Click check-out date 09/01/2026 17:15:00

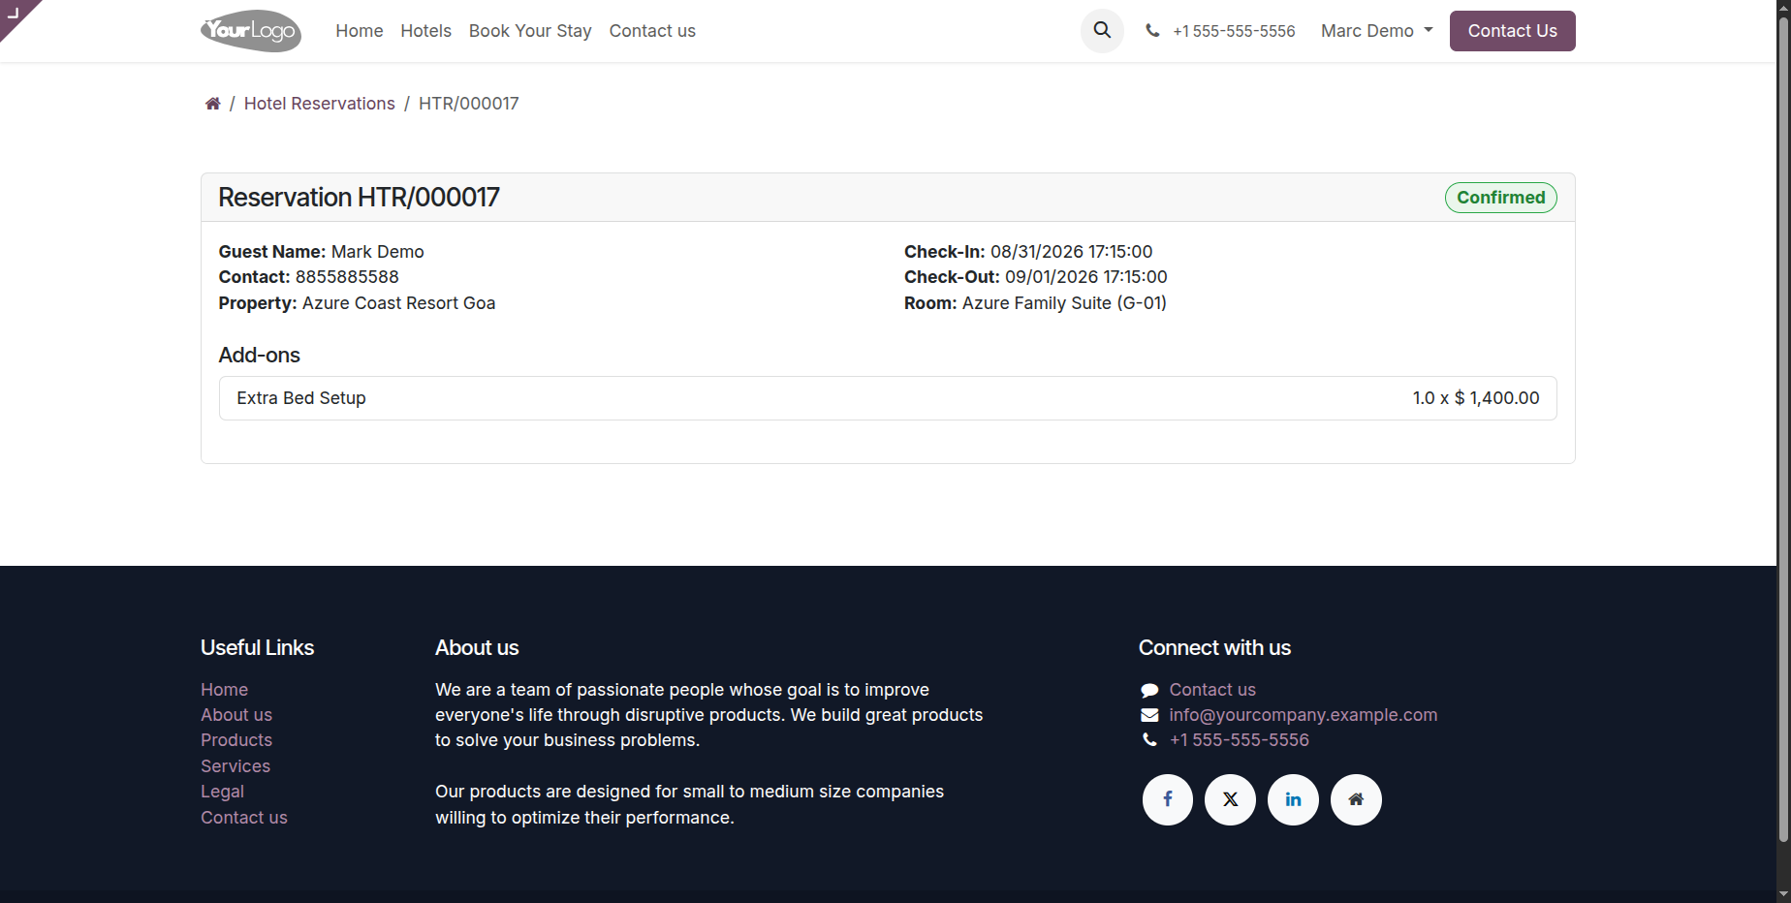click(1085, 277)
